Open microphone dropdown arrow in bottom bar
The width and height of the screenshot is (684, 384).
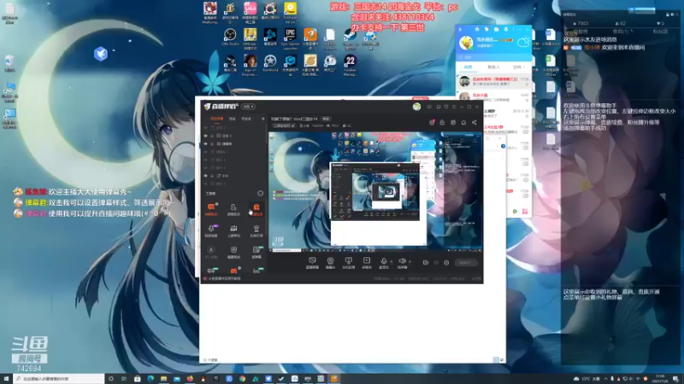pos(392,262)
